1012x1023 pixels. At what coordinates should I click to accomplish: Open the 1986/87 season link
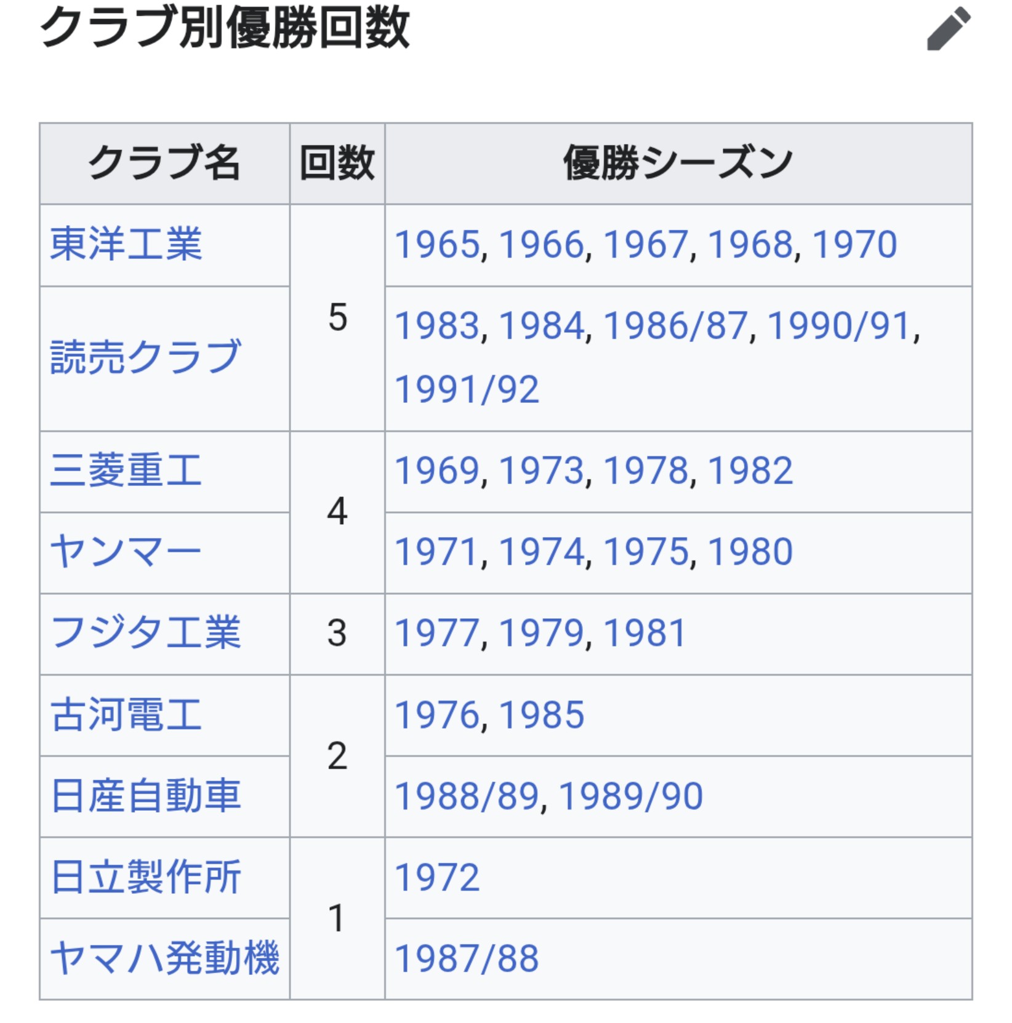(x=675, y=325)
